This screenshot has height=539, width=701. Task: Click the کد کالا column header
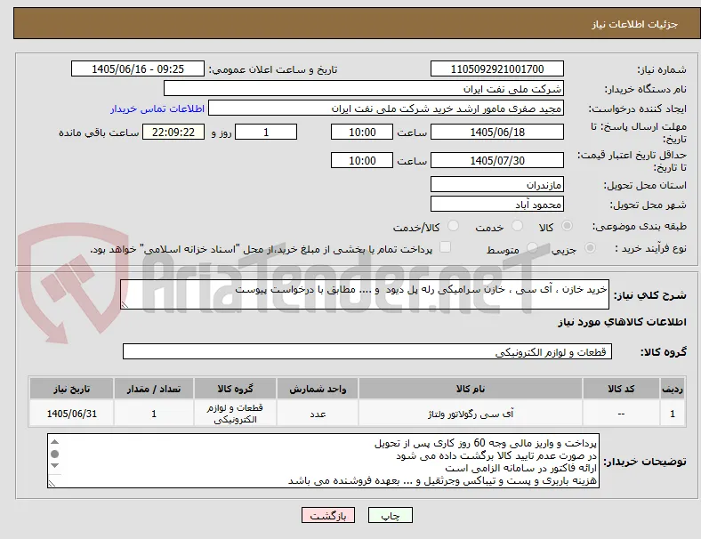tap(621, 389)
